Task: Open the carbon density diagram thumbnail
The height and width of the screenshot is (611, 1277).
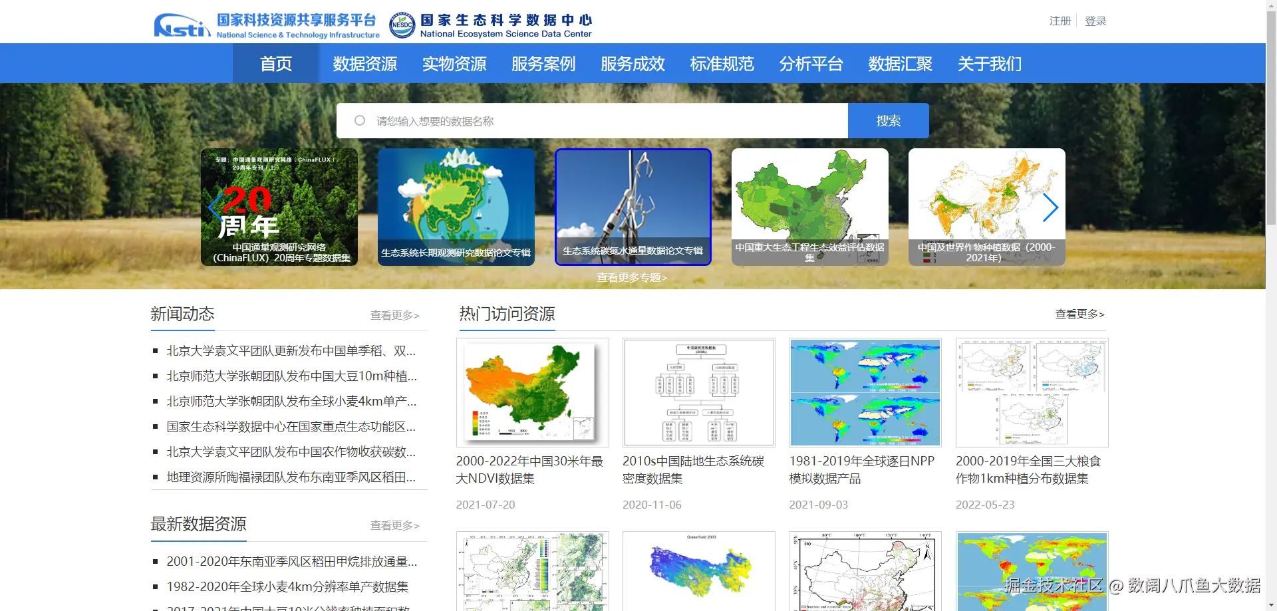Action: (699, 392)
